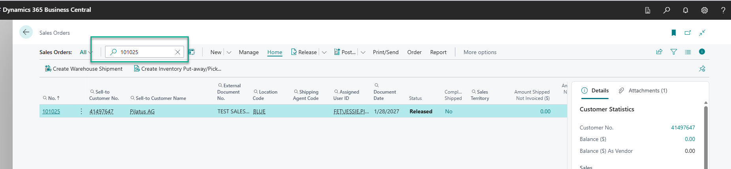Click the Shipping Agent Code column header
This screenshot has height=169, width=731.
click(306, 95)
